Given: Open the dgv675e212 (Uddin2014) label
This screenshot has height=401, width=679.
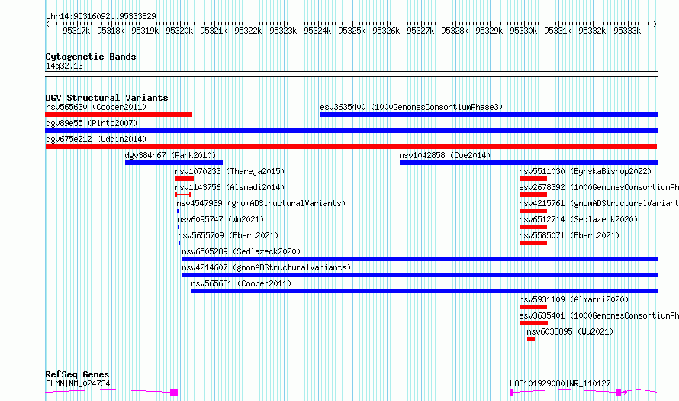Looking at the screenshot, I should [96, 139].
